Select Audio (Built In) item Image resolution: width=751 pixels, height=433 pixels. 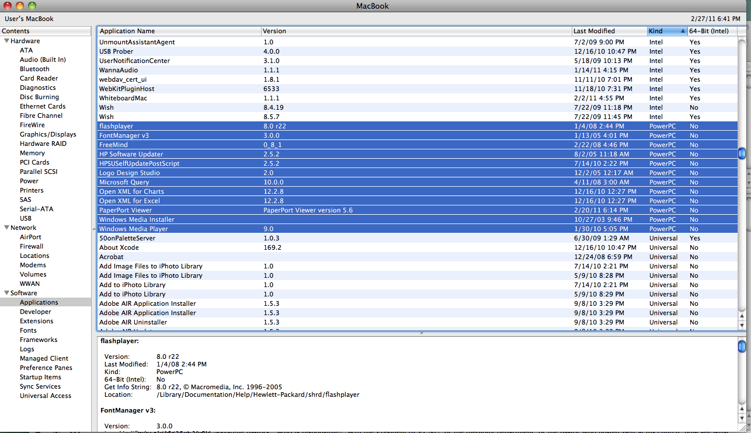pos(43,60)
